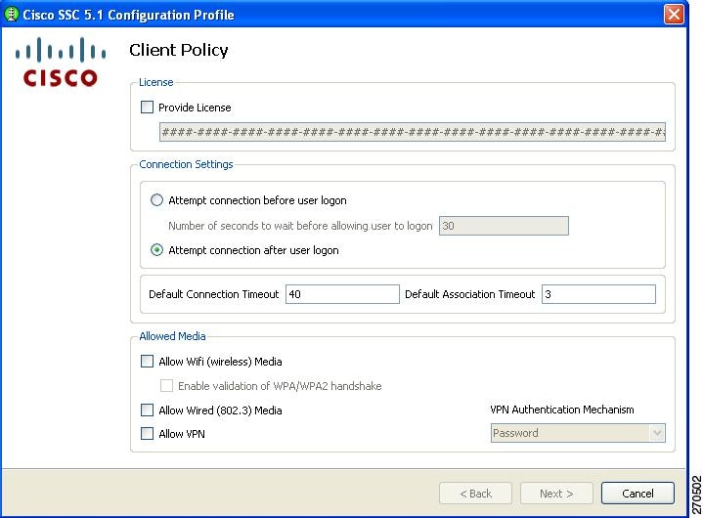Click the Back button
The image size is (703, 518).
click(x=476, y=494)
